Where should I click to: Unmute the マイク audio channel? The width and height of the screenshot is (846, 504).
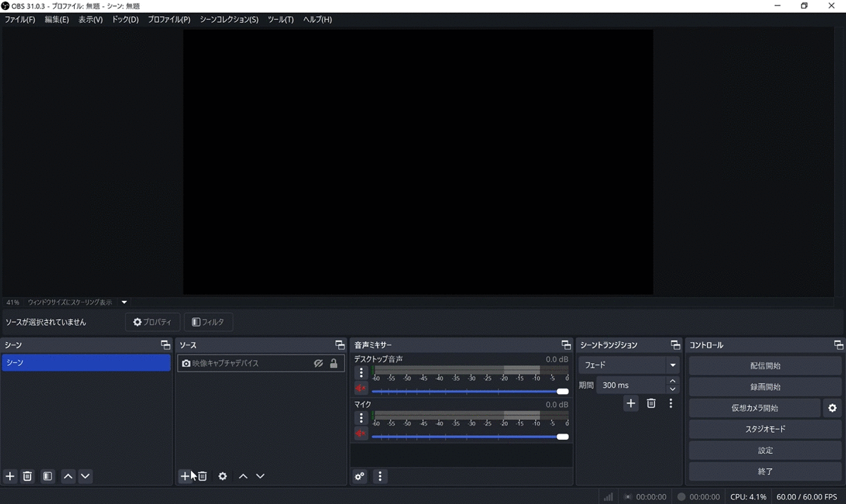coord(361,434)
